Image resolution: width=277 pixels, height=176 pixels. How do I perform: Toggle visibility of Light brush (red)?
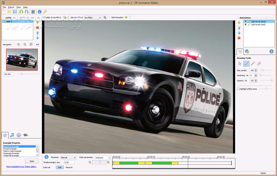[x=245, y=25]
